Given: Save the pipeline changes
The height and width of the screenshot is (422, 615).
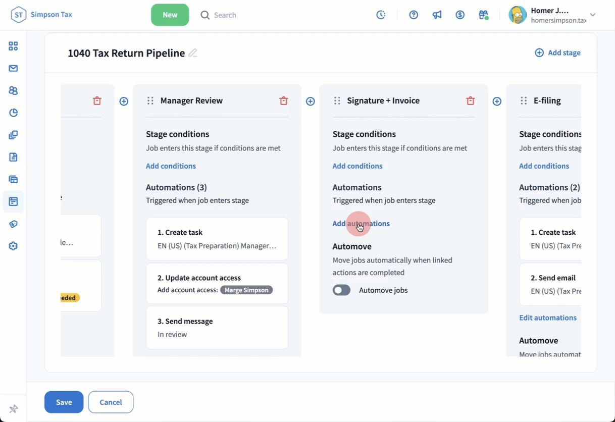Looking at the screenshot, I should 64,402.
